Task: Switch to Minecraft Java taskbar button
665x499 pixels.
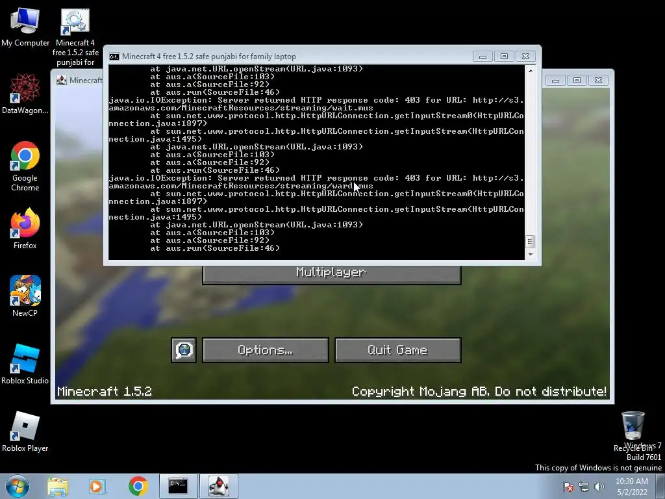Action: click(x=219, y=486)
